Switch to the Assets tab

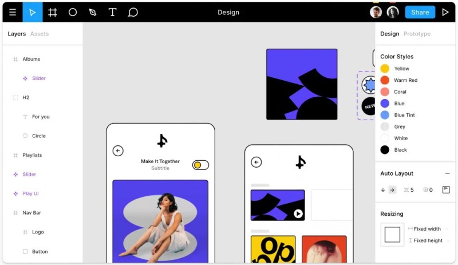coord(40,34)
